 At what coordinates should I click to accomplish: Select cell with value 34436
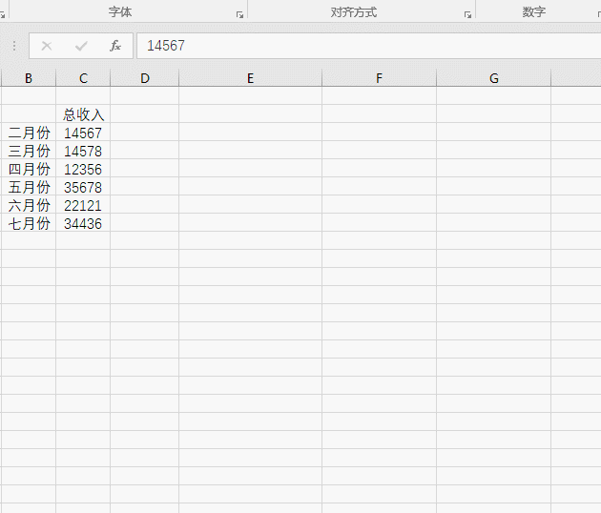coord(83,223)
